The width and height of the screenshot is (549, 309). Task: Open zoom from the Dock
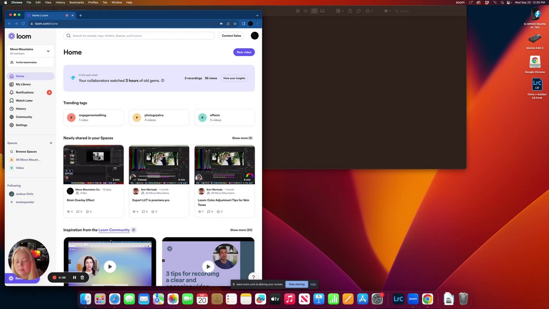coord(413,299)
